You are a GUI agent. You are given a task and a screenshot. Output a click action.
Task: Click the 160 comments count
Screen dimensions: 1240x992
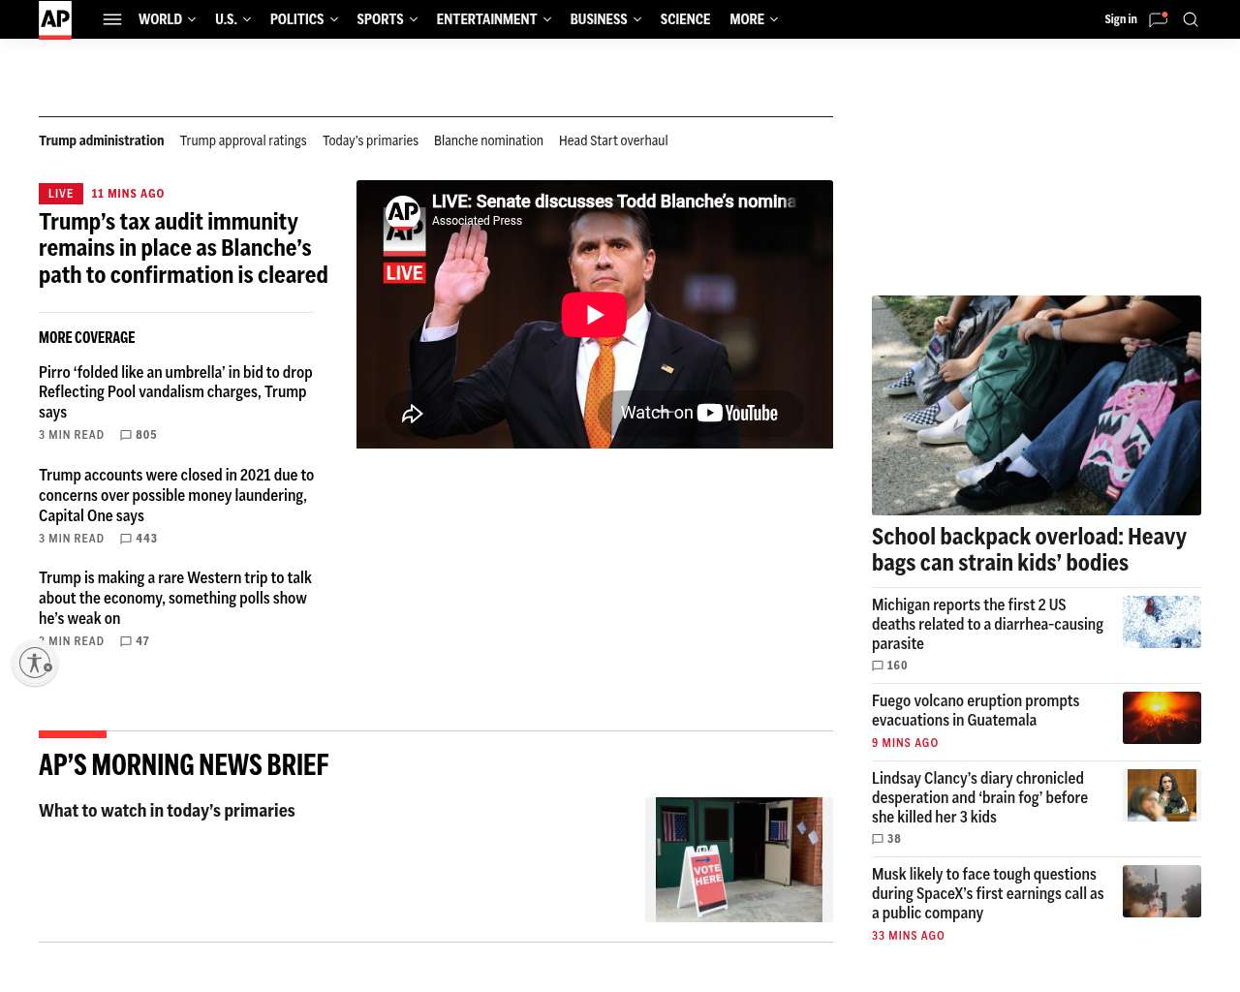coord(897,666)
